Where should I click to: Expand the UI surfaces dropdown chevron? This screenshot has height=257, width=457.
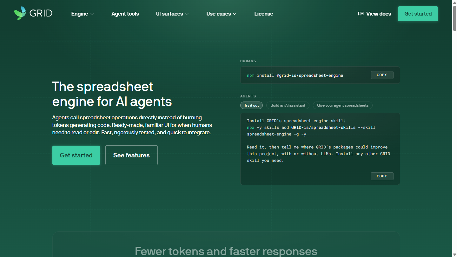click(187, 14)
